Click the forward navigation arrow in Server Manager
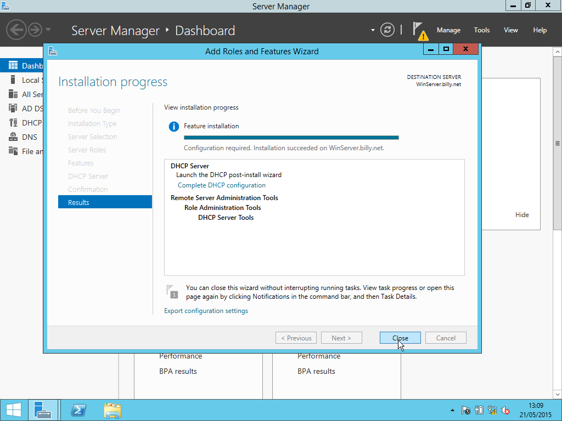 point(35,30)
